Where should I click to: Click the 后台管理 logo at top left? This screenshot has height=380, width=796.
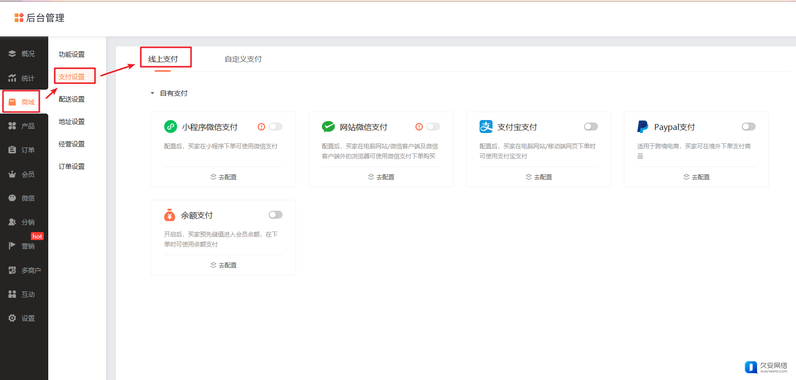tap(39, 18)
